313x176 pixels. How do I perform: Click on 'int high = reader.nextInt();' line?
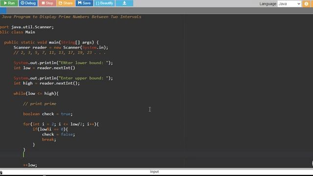pos(47,83)
